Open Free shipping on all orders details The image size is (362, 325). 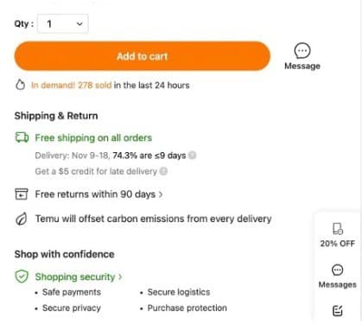click(93, 137)
